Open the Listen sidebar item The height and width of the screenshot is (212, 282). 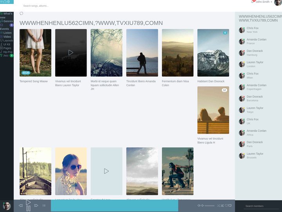(x=7, y=33)
